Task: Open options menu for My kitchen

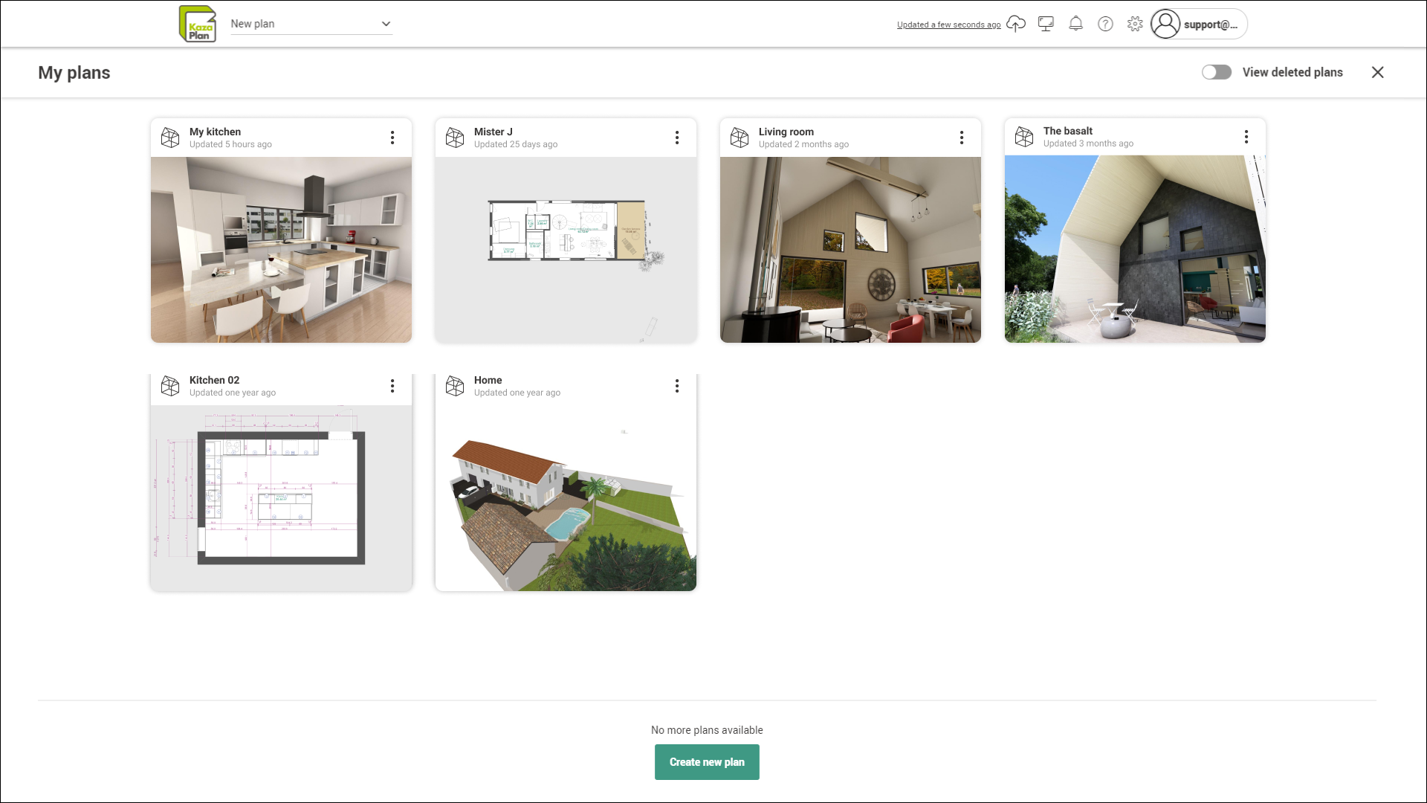Action: [x=392, y=138]
